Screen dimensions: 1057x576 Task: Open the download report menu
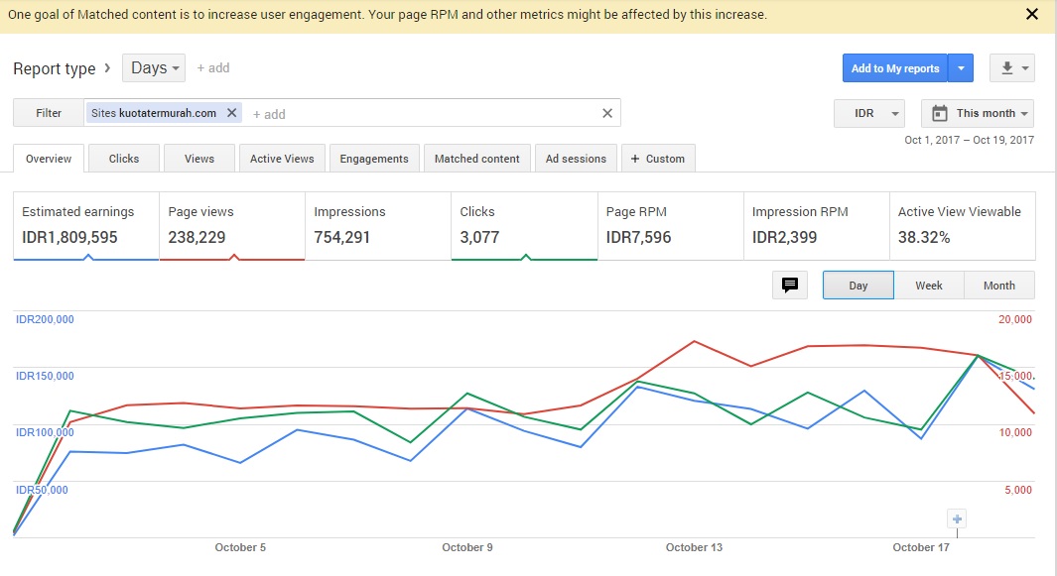point(1011,68)
